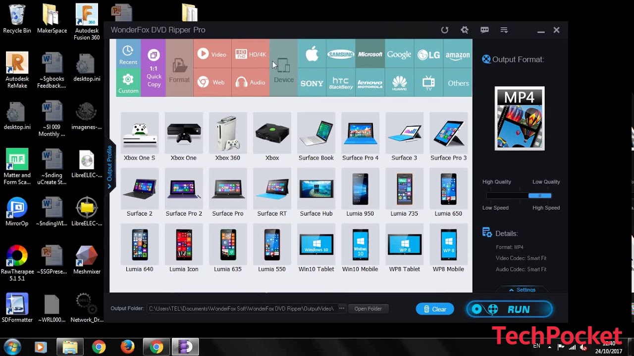634x356 pixels.
Task: Open the HD/4K formats group
Action: tap(251, 54)
